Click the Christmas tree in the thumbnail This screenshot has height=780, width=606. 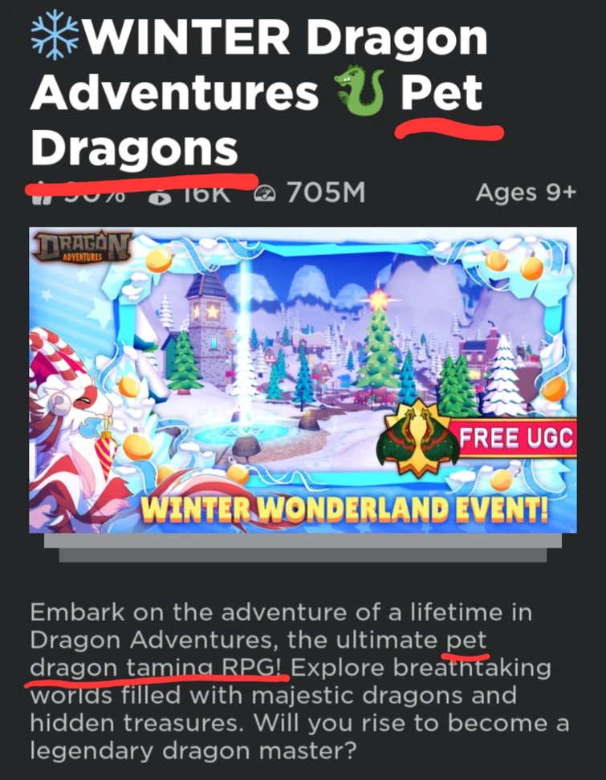click(x=379, y=343)
